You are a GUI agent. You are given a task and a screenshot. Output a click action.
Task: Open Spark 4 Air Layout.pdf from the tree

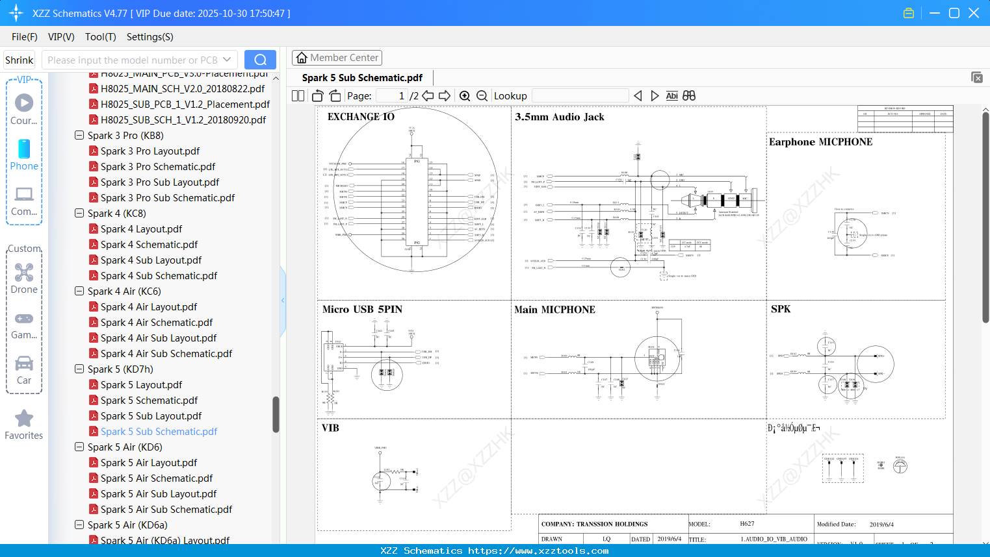click(x=148, y=306)
